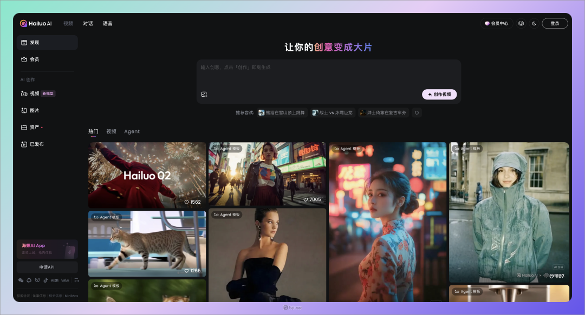This screenshot has height=315, width=585.
Task: Switch to the 视频 gallery tab
Action: pyautogui.click(x=111, y=131)
